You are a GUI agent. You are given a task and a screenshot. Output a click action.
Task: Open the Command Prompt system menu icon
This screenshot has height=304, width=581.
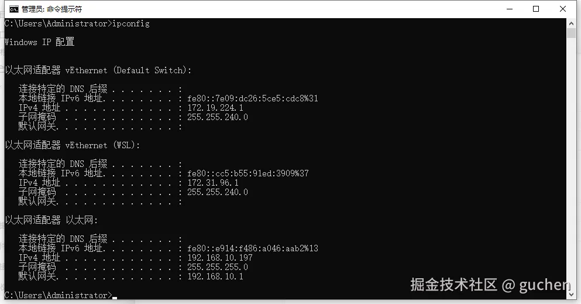13,9
